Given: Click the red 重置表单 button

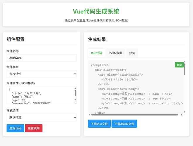Looking at the screenshot, I should click(34, 128).
